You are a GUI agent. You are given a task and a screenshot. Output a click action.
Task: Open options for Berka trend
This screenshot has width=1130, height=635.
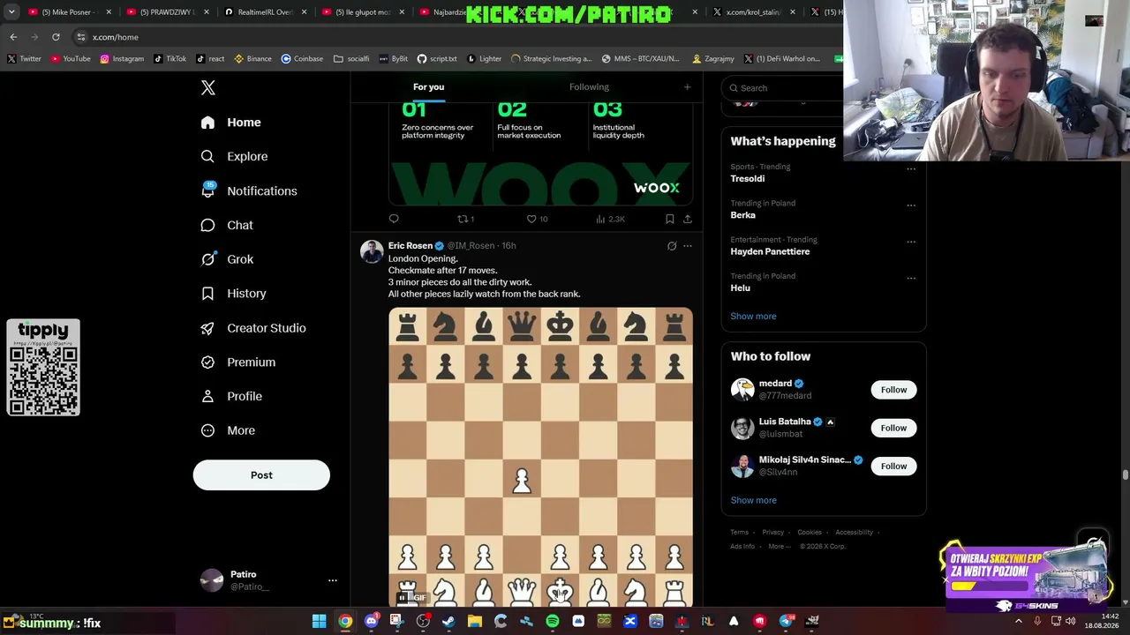tap(911, 205)
